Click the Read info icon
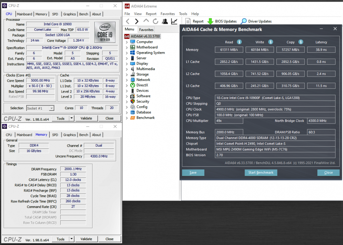The image size is (343, 245). click(239, 42)
